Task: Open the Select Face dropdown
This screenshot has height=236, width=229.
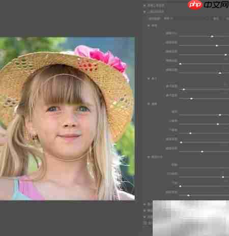Action: pyautogui.click(x=186, y=18)
